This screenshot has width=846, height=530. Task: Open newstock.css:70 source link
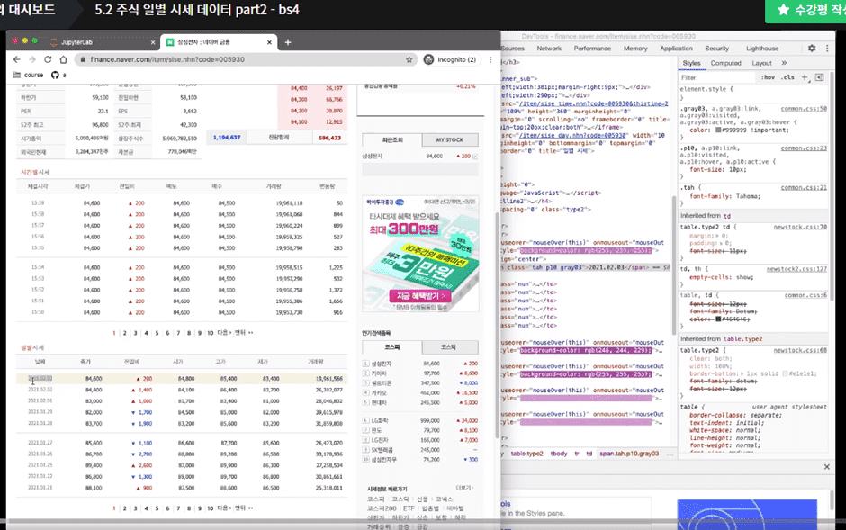800,227
